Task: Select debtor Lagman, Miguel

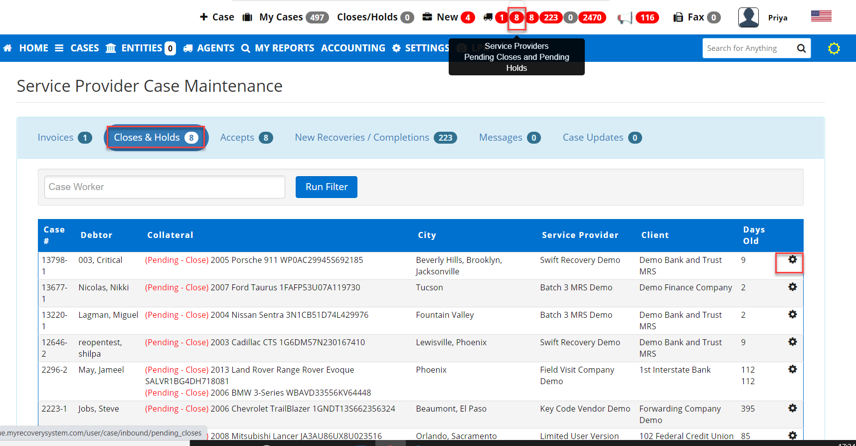Action: pos(108,315)
